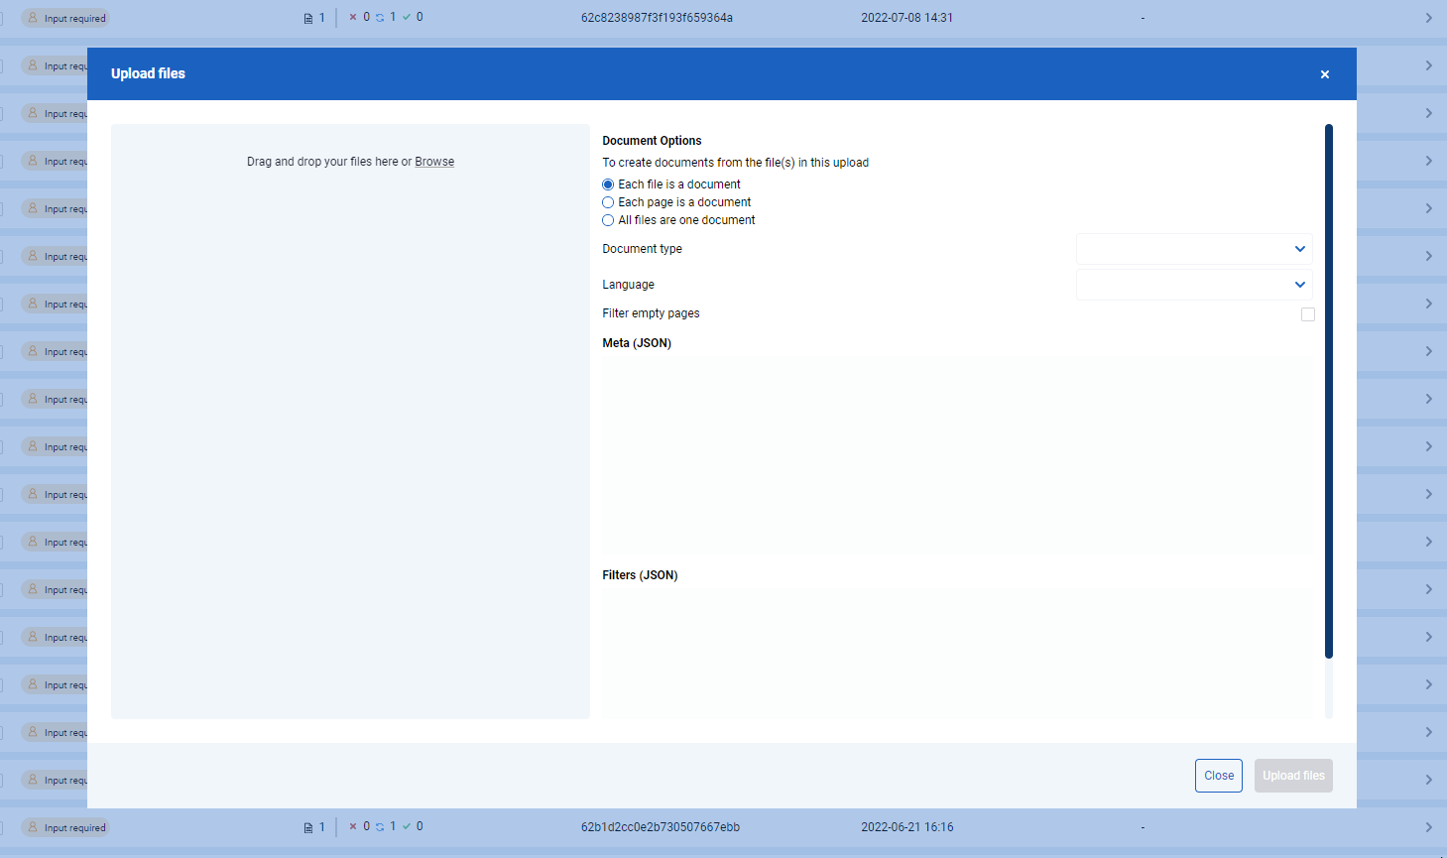Click the green checkmark icon in top row
1447x858 pixels.
point(407,17)
